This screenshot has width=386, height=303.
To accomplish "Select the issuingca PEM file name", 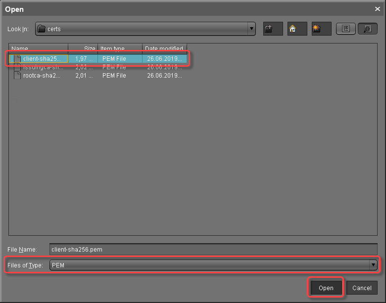I will click(43, 67).
